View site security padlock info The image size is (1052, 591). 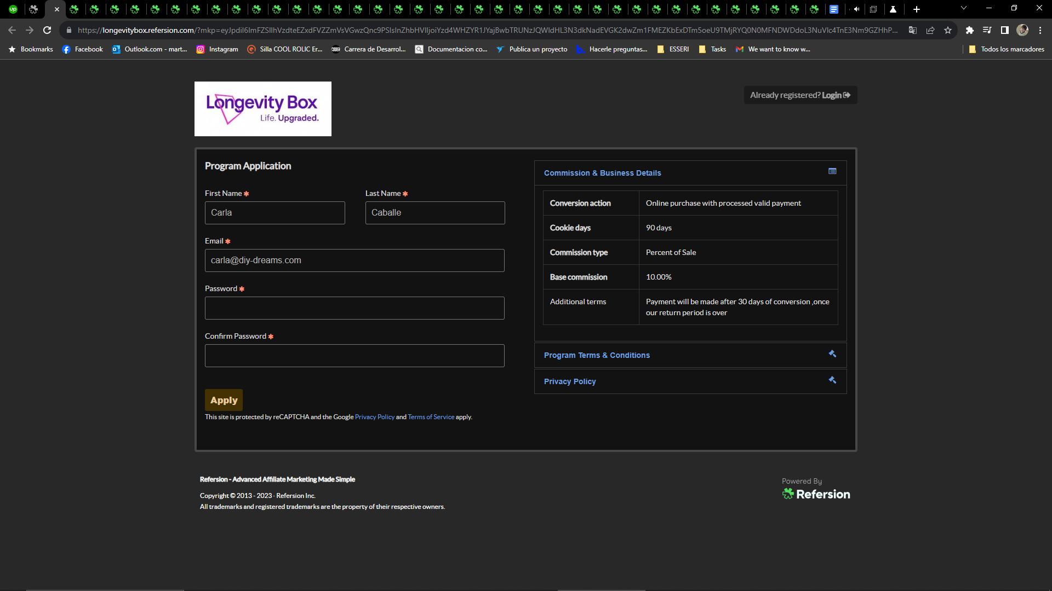click(69, 30)
